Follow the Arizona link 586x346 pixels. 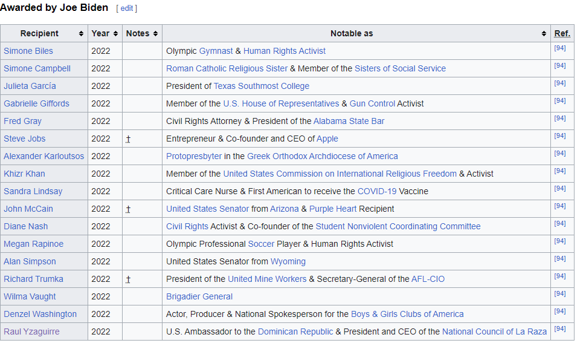tap(285, 209)
